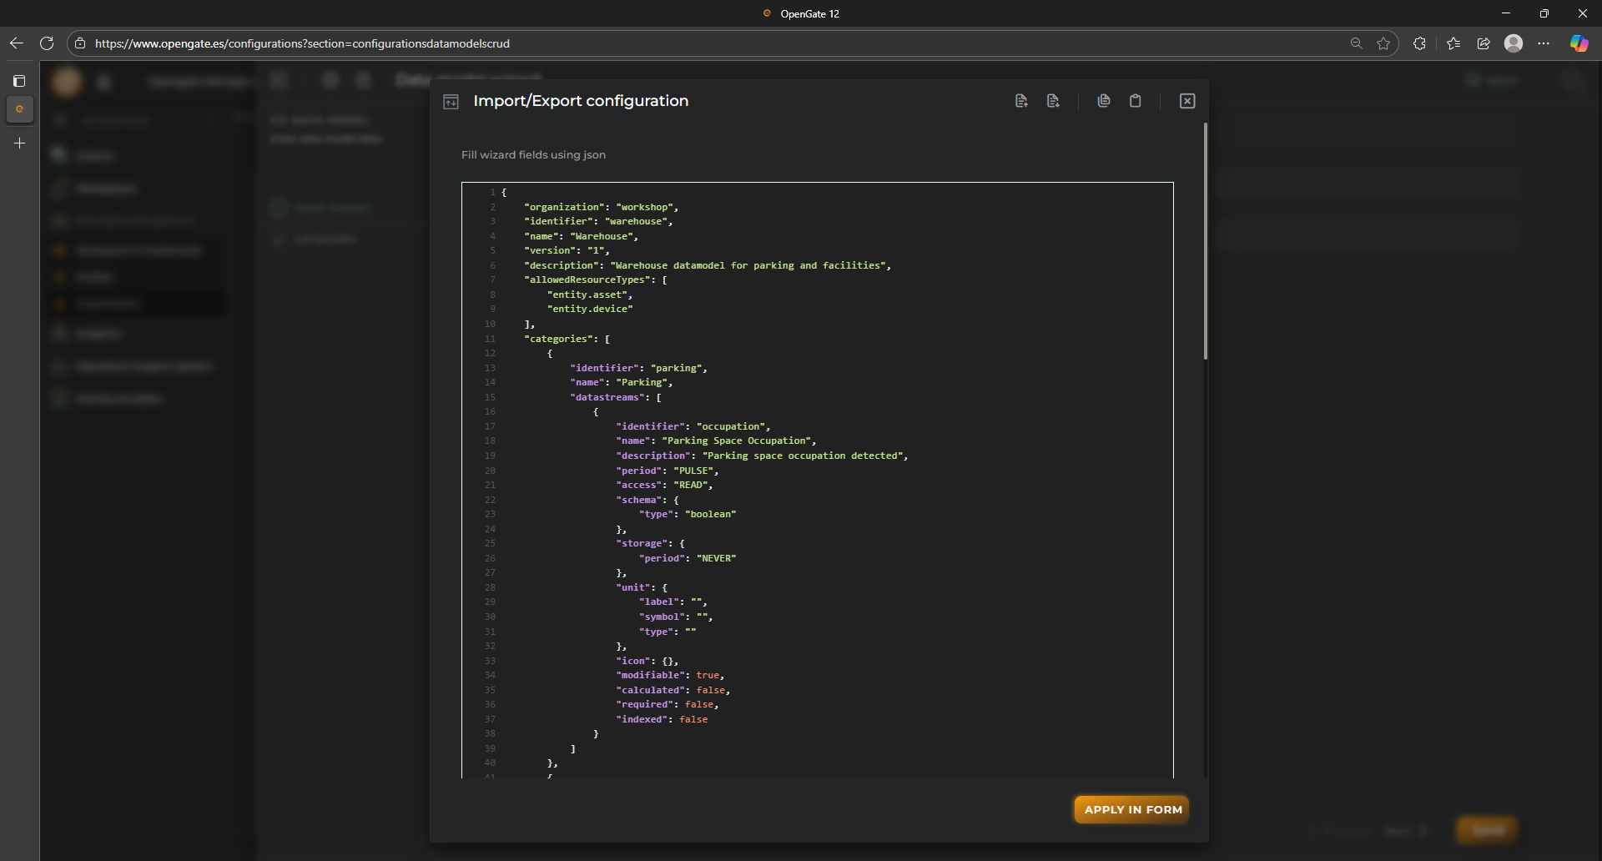
Task: Open new tab with plus icon in sidebar
Action: point(20,143)
